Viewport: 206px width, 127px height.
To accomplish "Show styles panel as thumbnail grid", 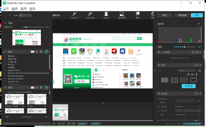I will tap(33, 87).
